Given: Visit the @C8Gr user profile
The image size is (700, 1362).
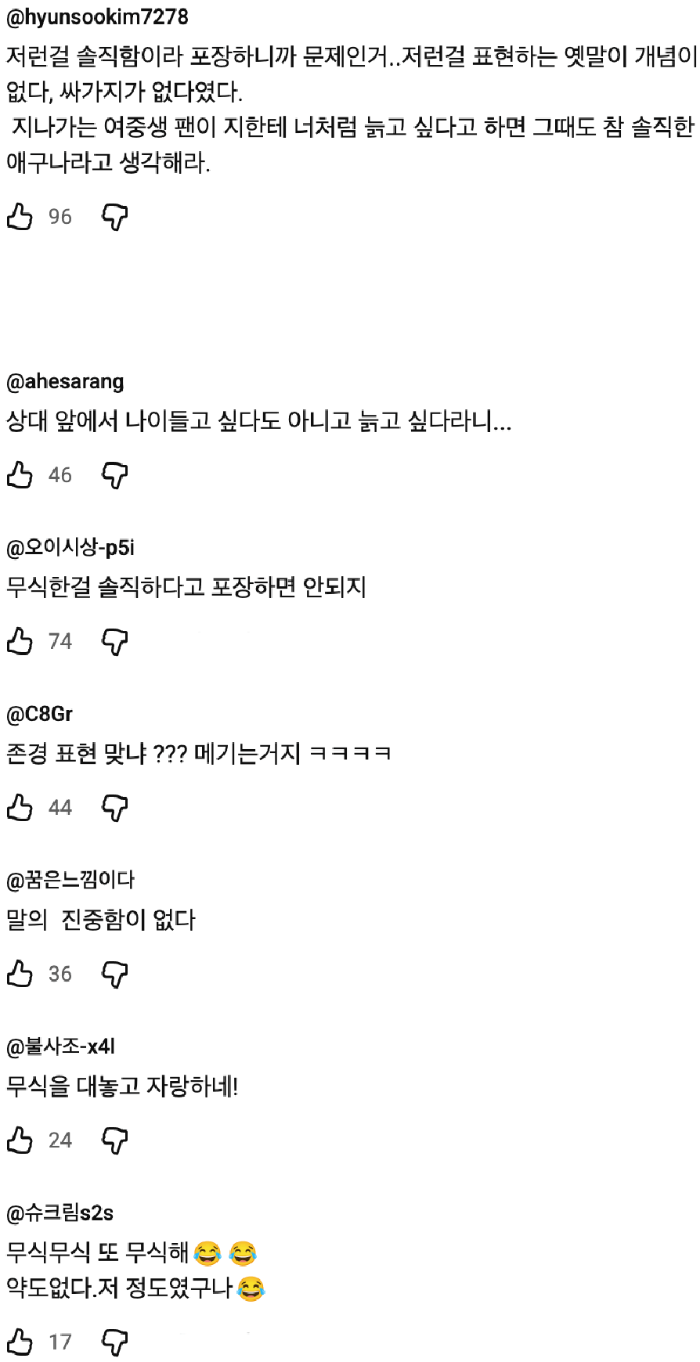Looking at the screenshot, I should coord(39,714).
